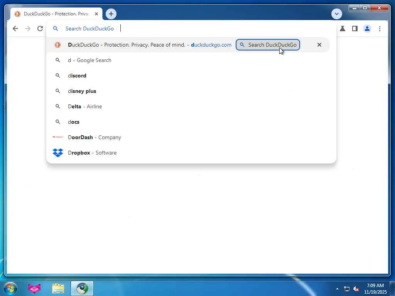Image resolution: width=395 pixels, height=296 pixels.
Task: Click the magnifier icon beside discord
Action: coord(58,76)
